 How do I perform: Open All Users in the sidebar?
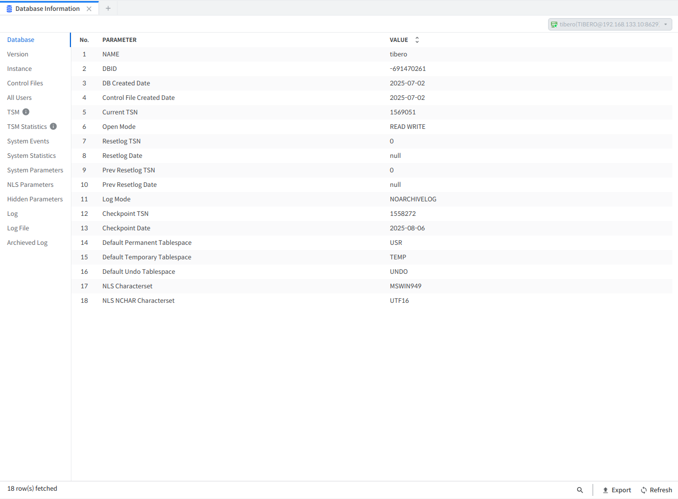tap(19, 98)
